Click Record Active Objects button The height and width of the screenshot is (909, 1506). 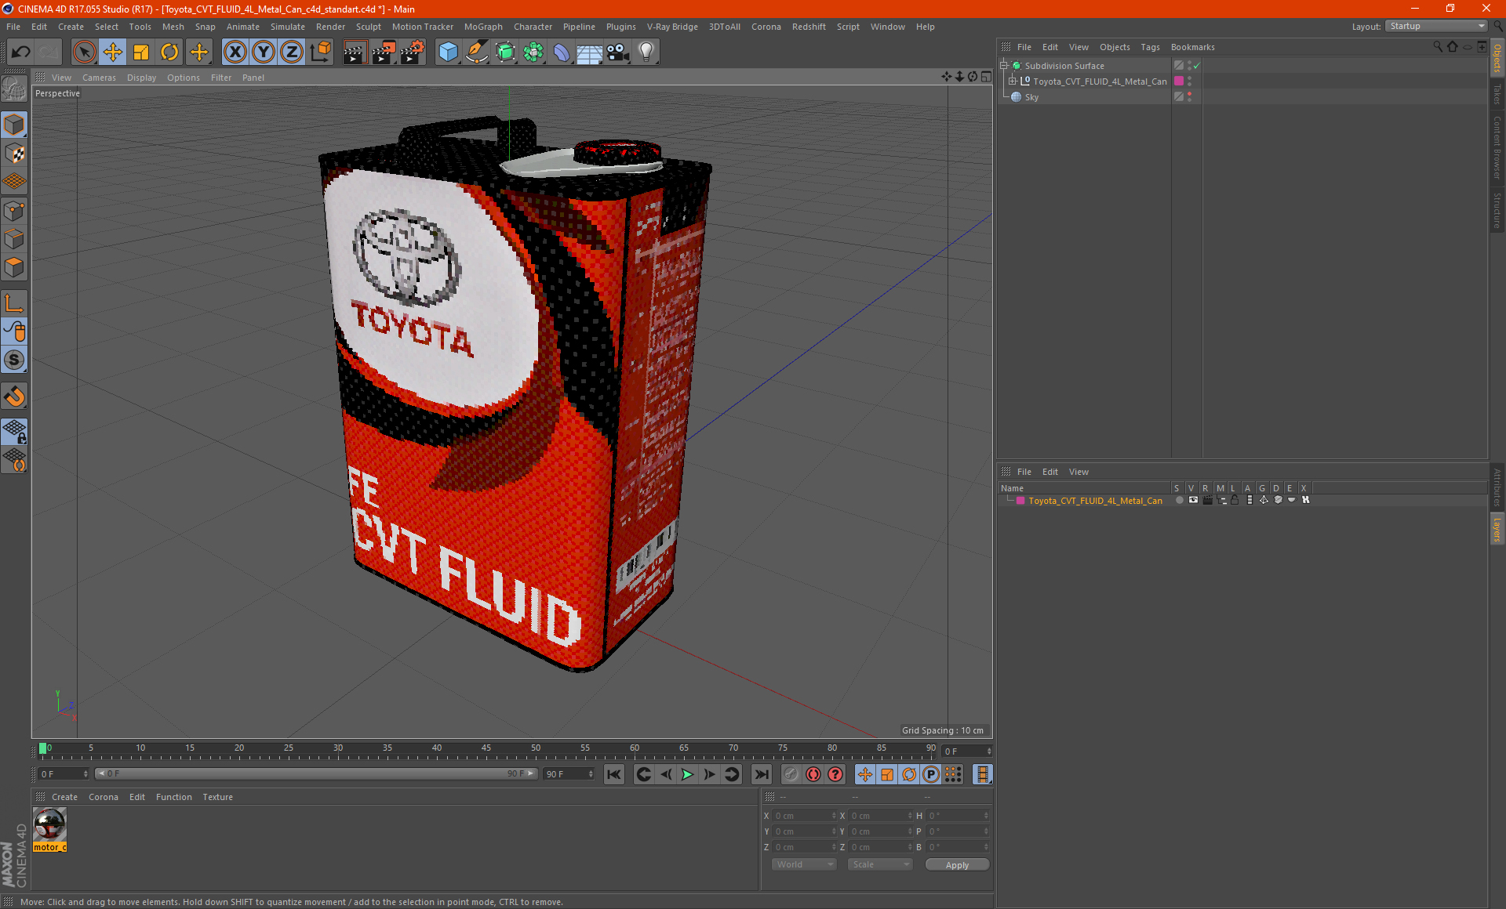[791, 774]
